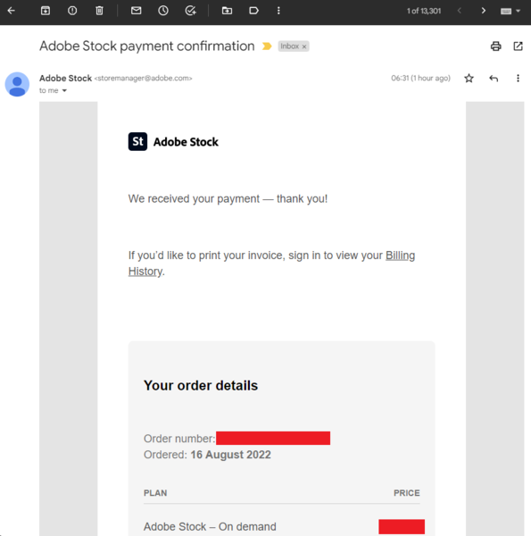This screenshot has width=531, height=536.
Task: Click the sender avatar picture
Action: tap(17, 85)
